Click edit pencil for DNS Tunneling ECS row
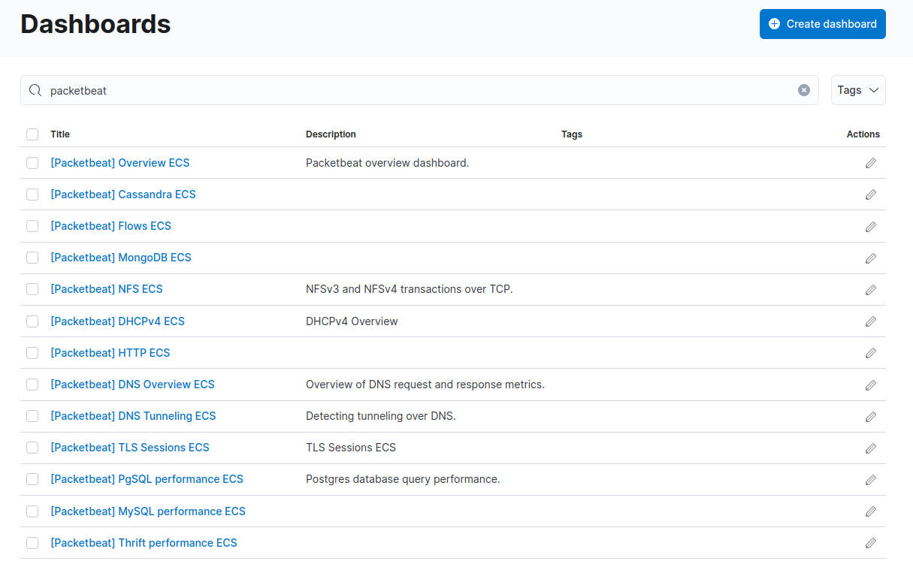The image size is (913, 570). 871,416
